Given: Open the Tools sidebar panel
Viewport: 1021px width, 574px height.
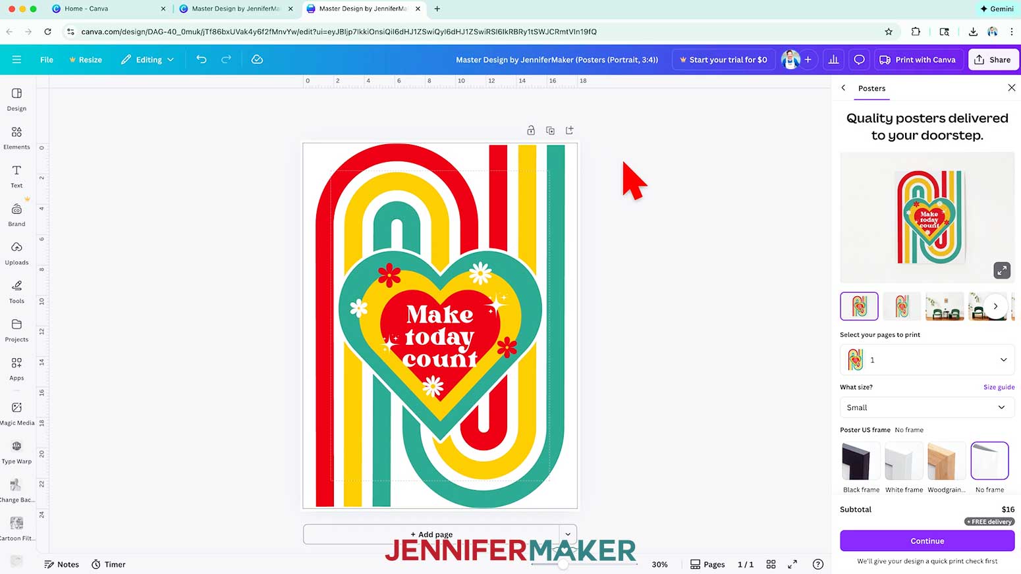Looking at the screenshot, I should tap(16, 292).
